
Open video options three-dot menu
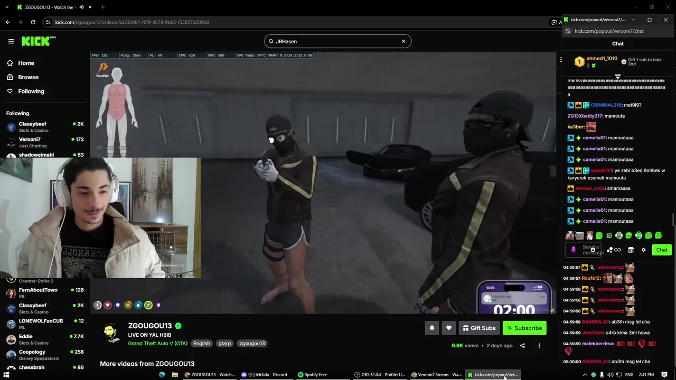click(539, 346)
